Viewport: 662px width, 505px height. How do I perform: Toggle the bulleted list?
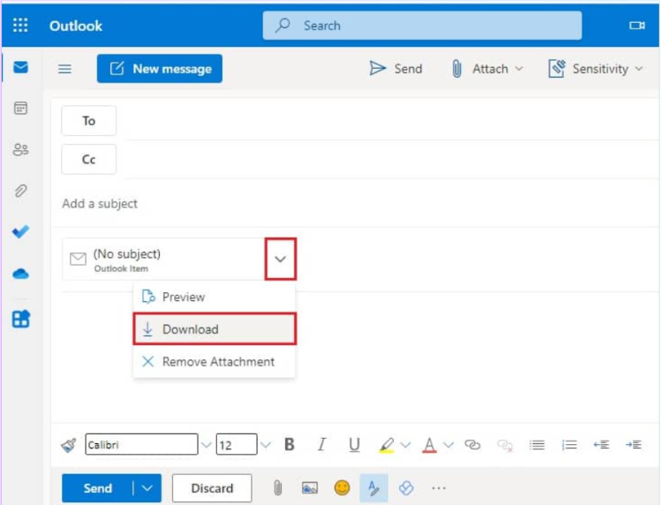point(537,445)
